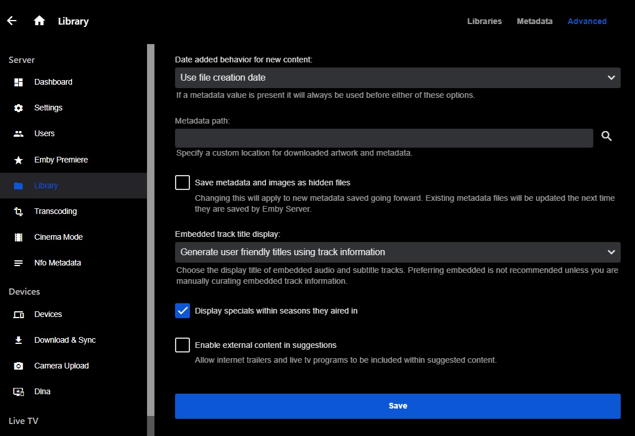Uncheck displaying specials within aired seasons
The height and width of the screenshot is (436, 635).
pos(182,311)
